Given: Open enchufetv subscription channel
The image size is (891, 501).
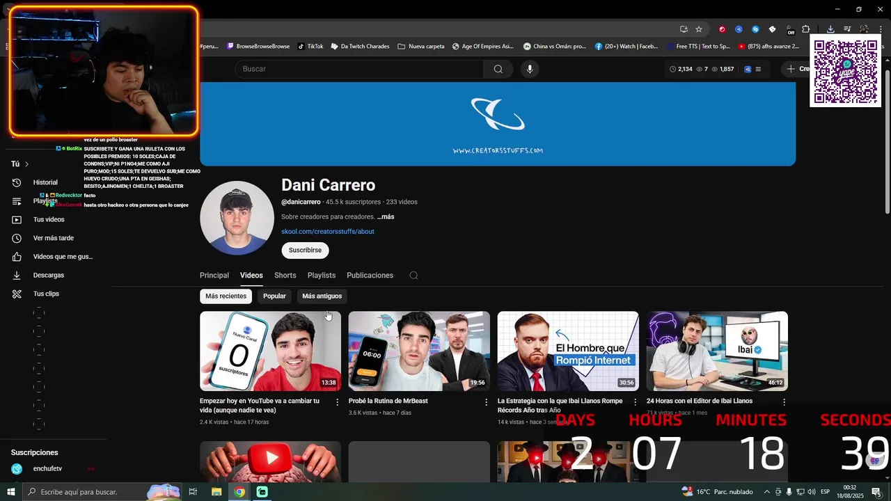Looking at the screenshot, I should [x=47, y=469].
